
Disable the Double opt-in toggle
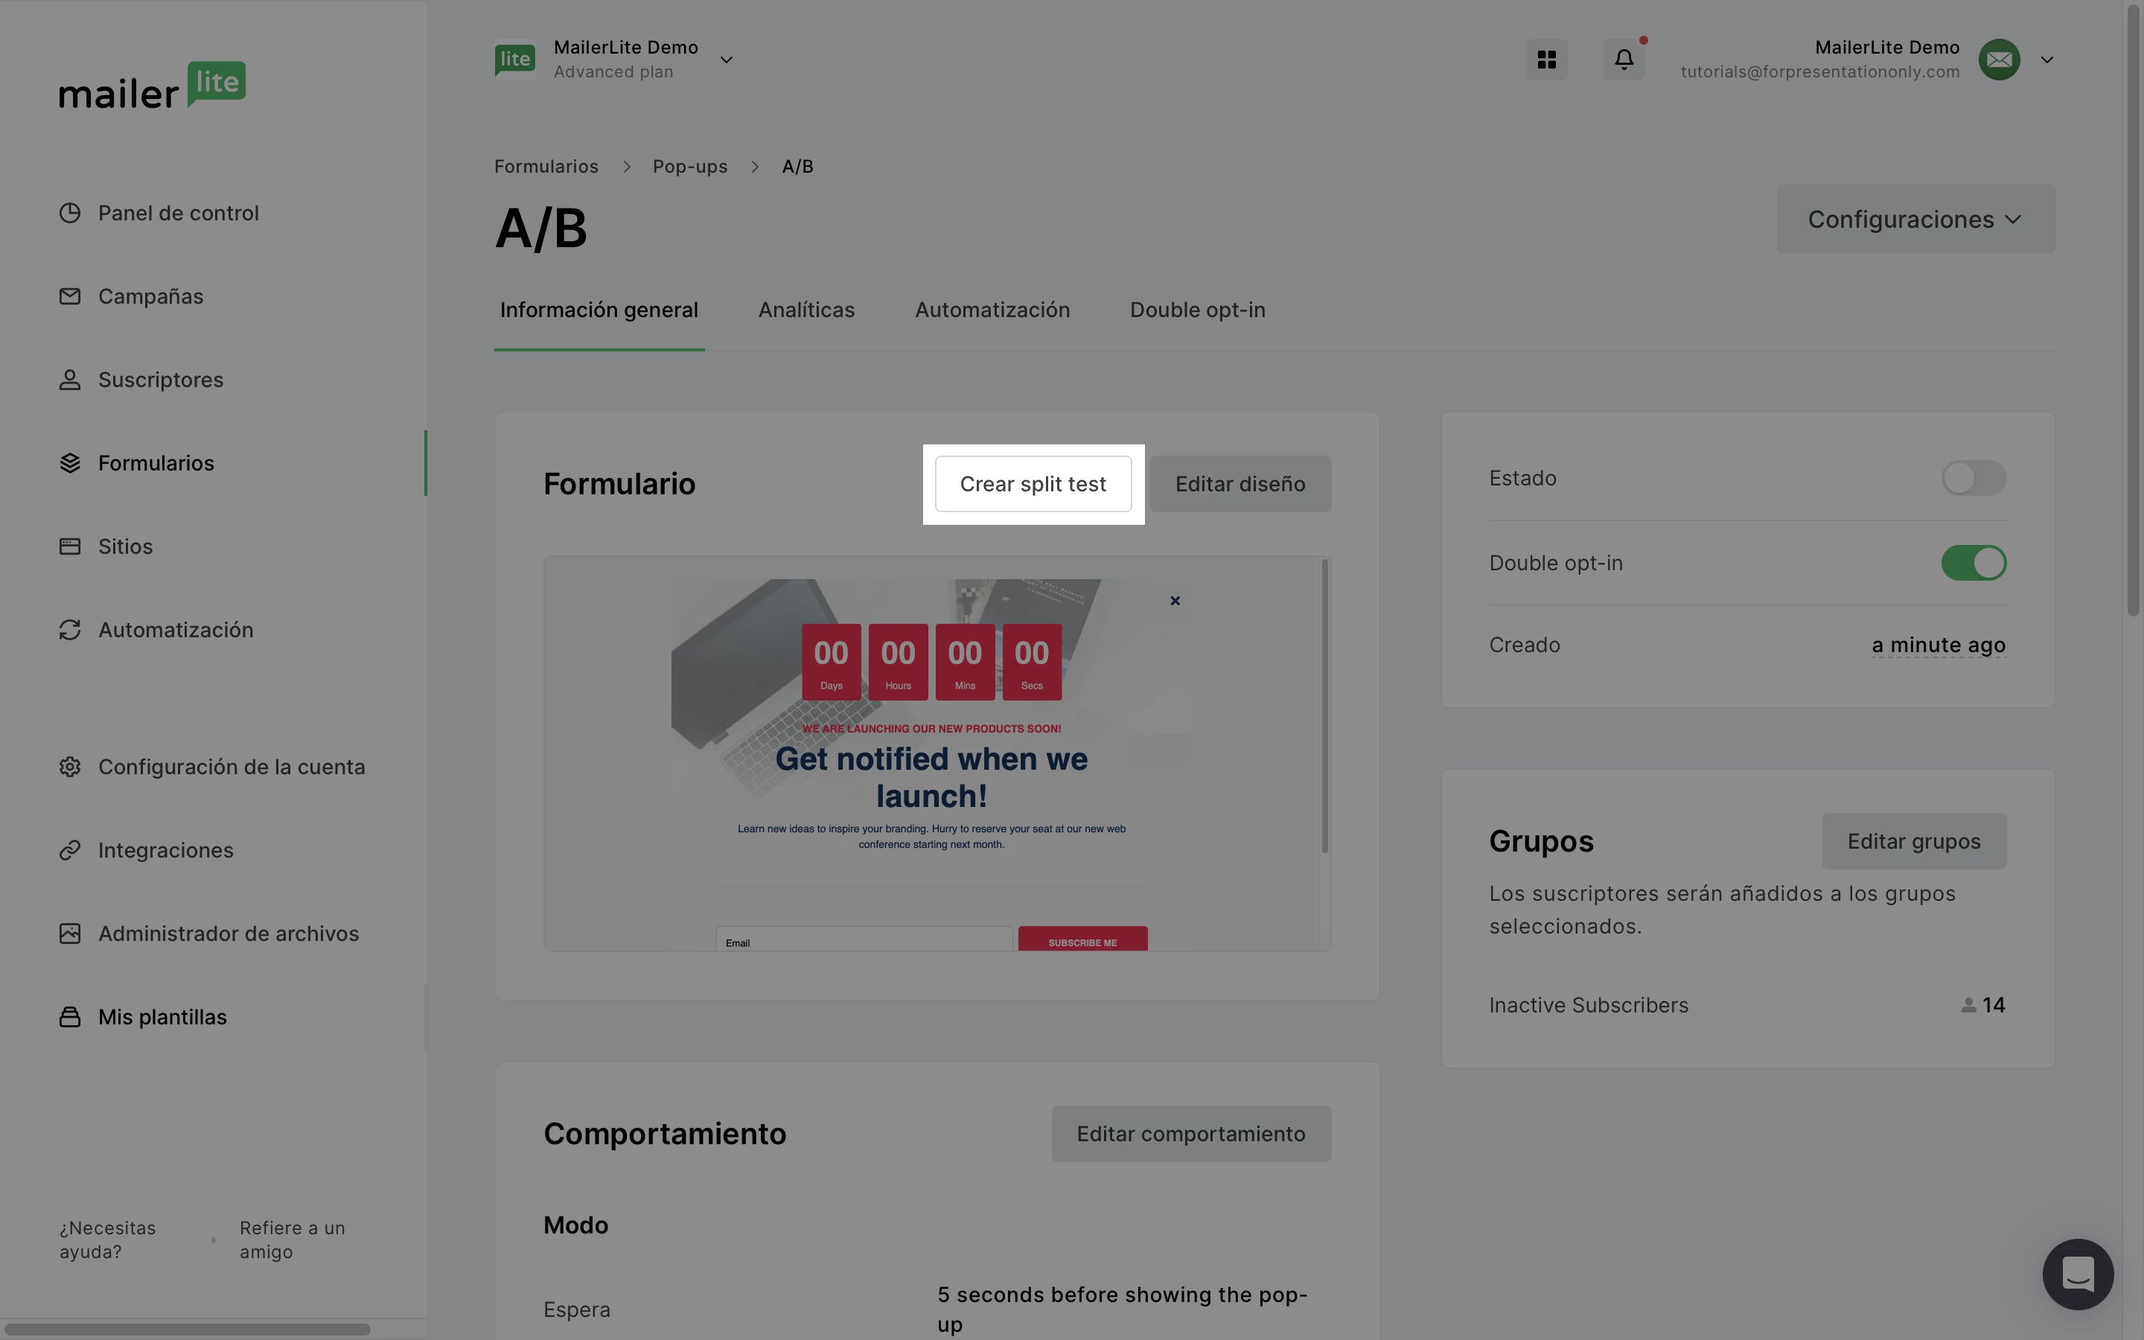click(1973, 563)
